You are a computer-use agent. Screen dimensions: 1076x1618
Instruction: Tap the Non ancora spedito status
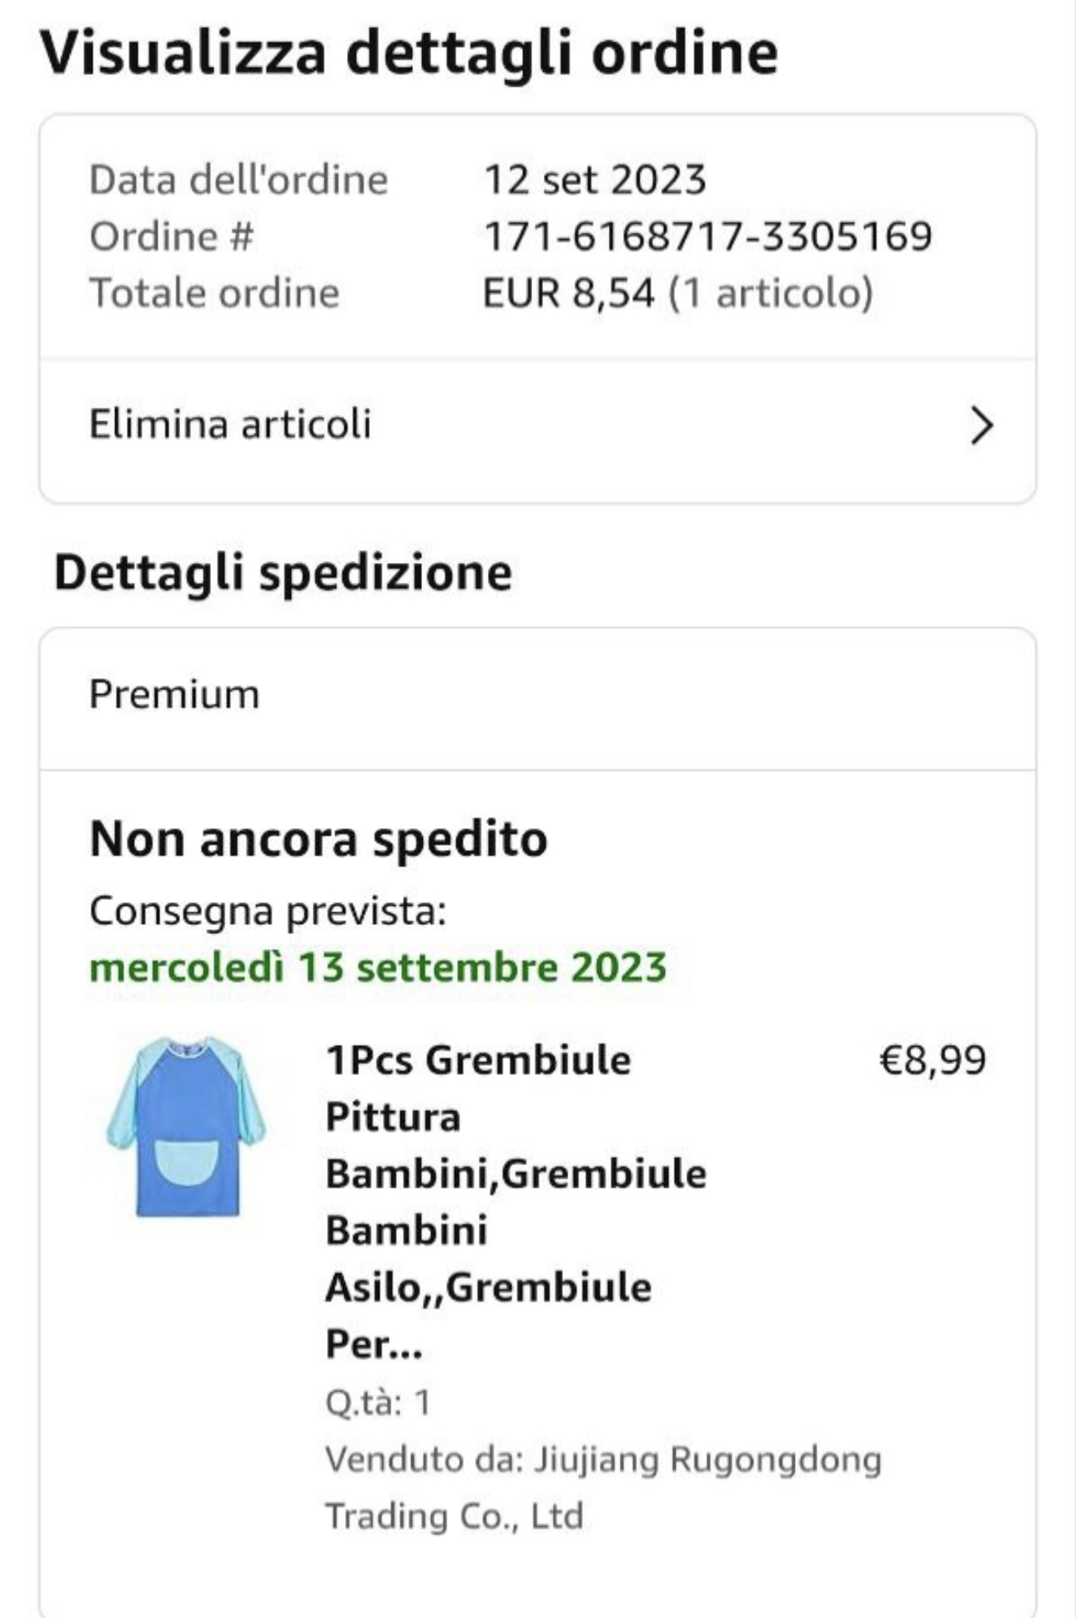click(319, 839)
